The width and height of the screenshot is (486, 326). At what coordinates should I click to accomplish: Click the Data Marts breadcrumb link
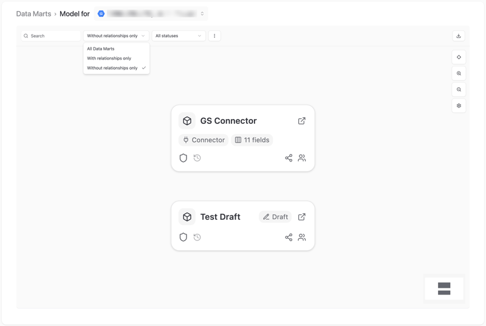(33, 14)
